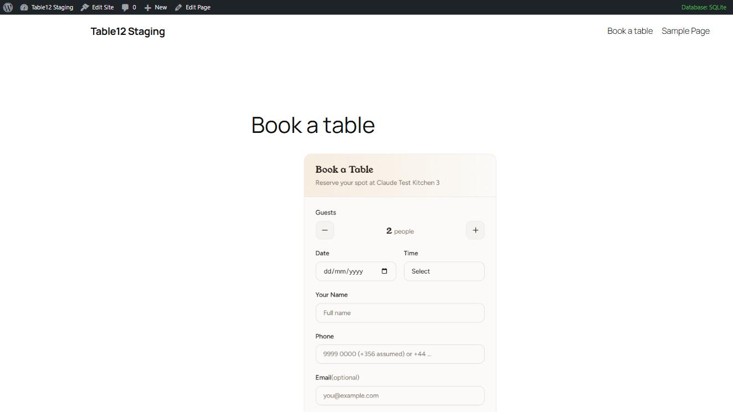
Task: Click the New content item
Action: pos(156,7)
